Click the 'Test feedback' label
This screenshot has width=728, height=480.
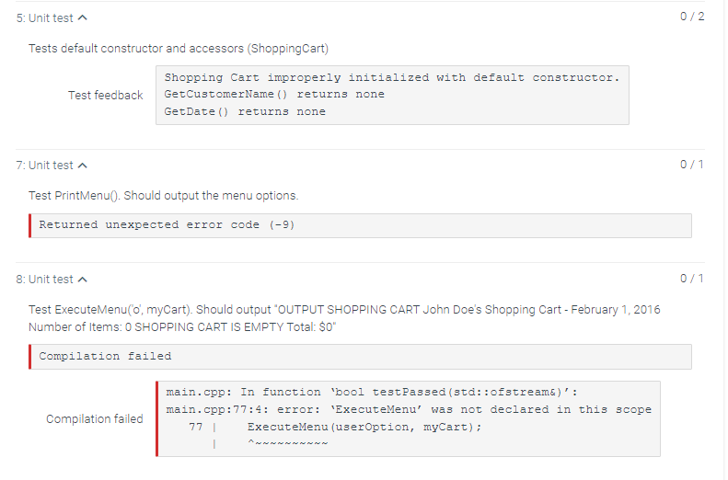coord(106,96)
